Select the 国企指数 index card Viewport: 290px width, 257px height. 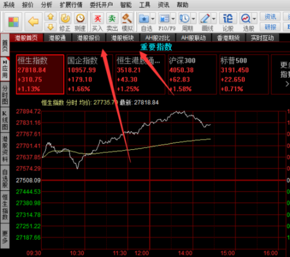coord(90,75)
